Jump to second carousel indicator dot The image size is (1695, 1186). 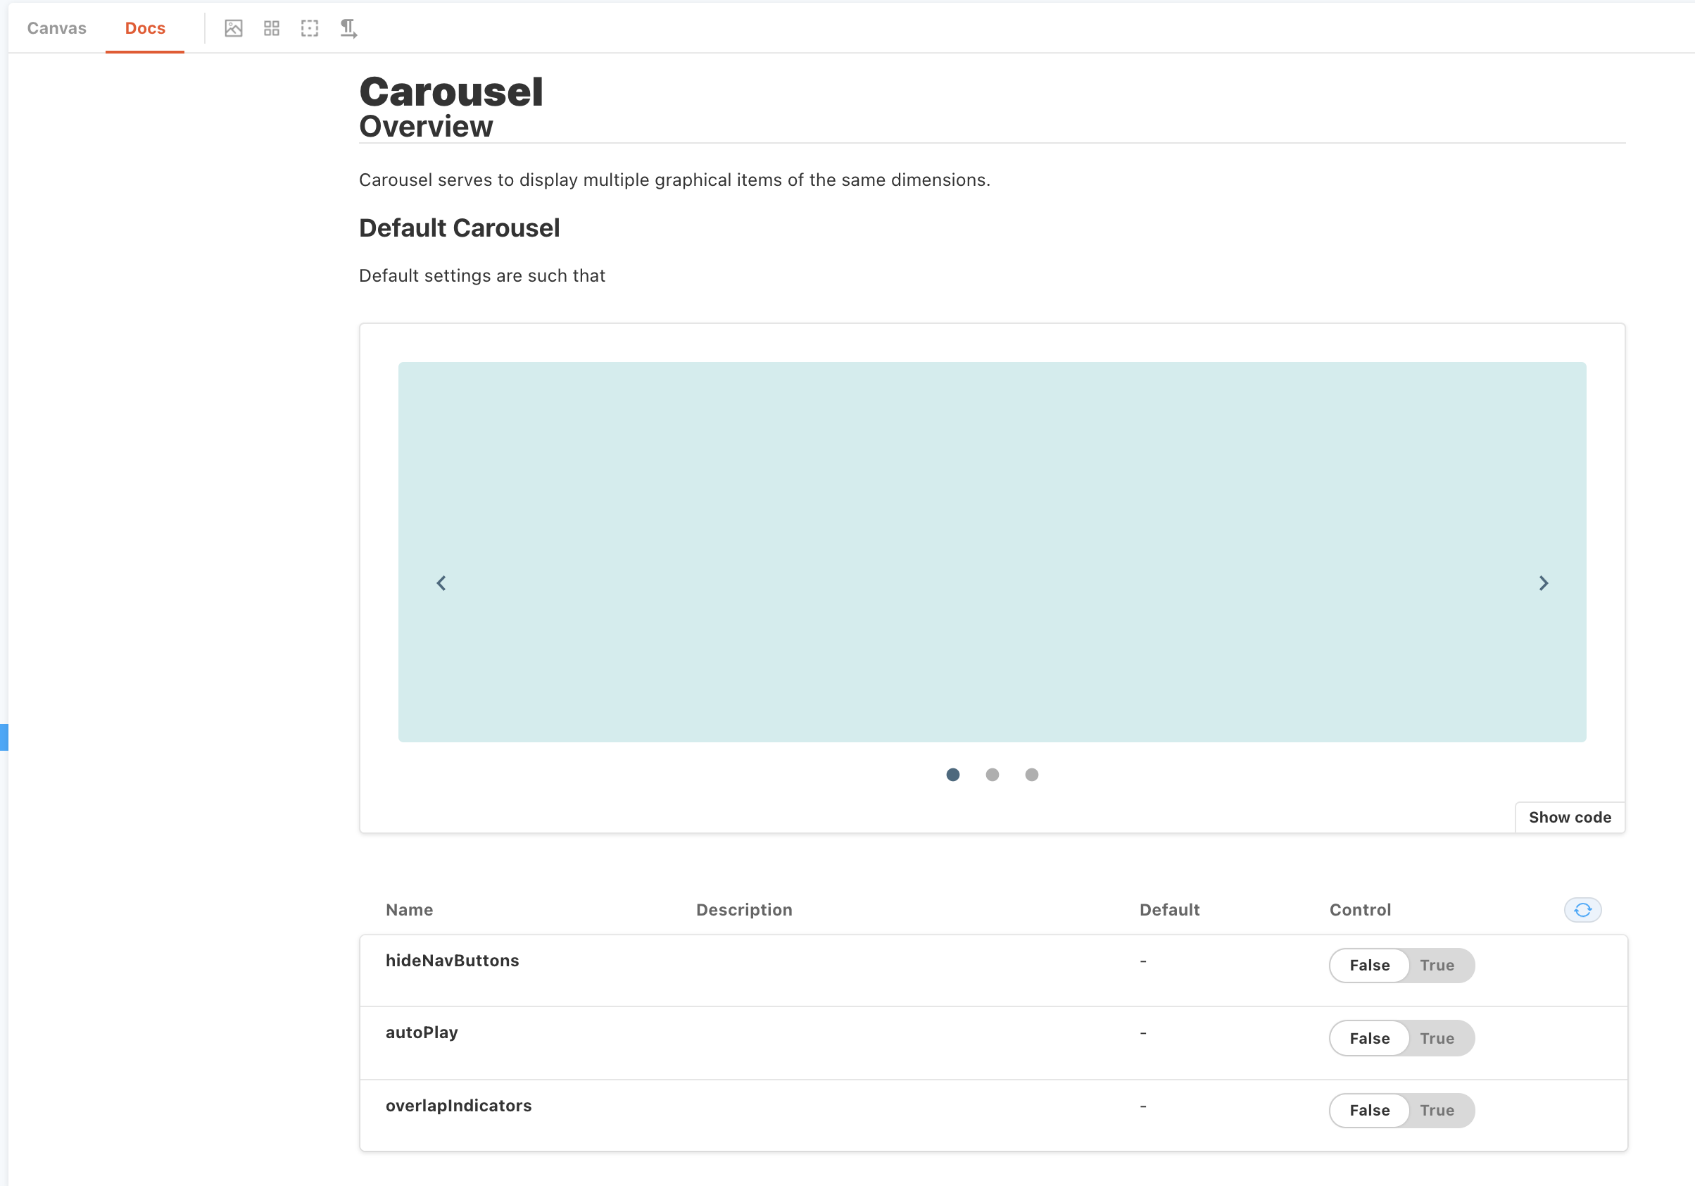click(x=993, y=775)
